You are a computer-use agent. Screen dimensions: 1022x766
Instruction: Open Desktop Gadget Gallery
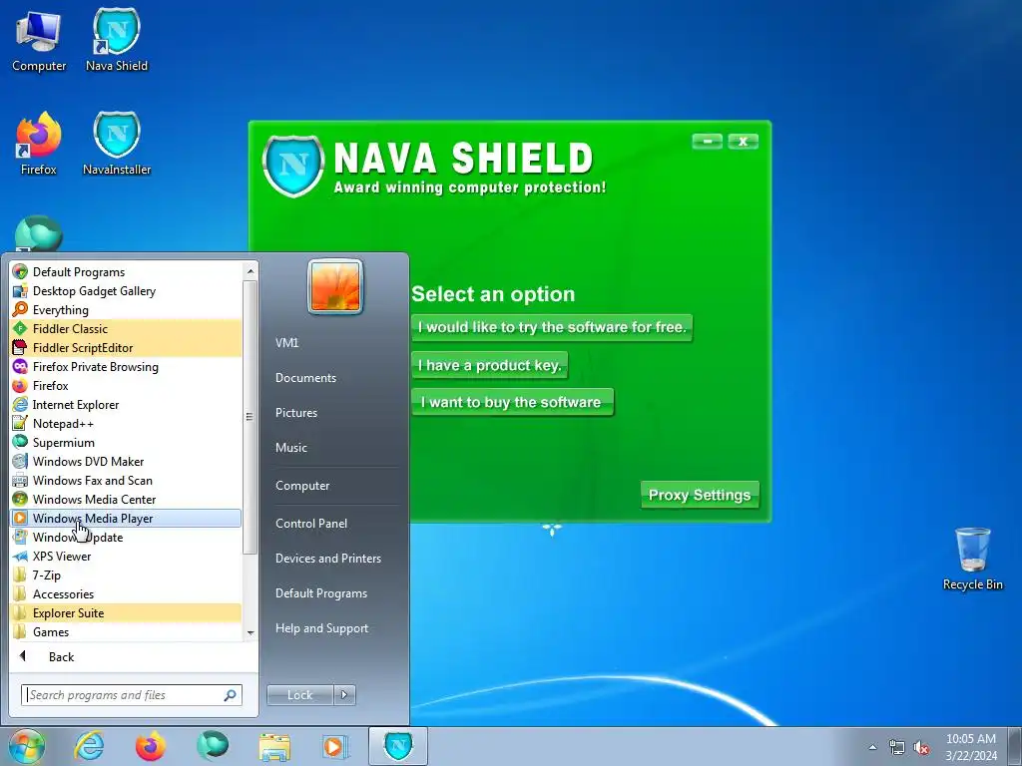tap(127, 291)
